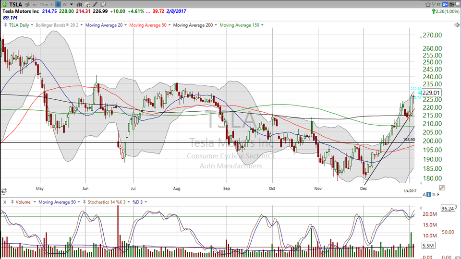461x259 pixels.
Task: Click the 96.24 stochastics value label
Action: 448,209
